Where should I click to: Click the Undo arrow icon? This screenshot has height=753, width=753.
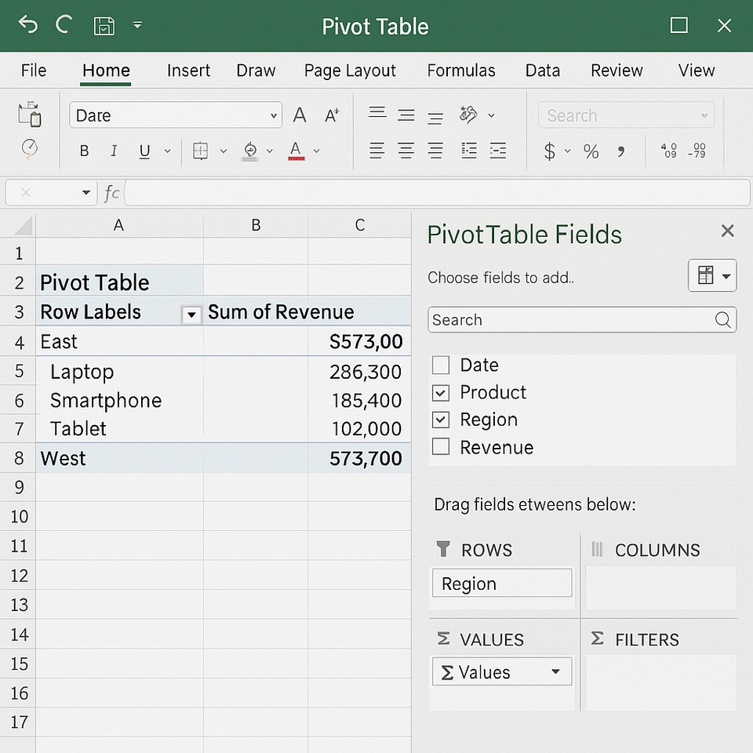(x=28, y=25)
